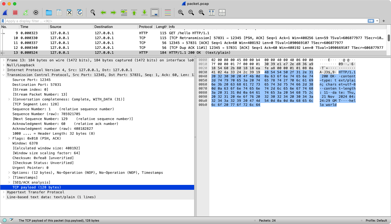Click the packet list vertical scrollbar
This screenshot has width=391, height=224.
coord(389,38)
